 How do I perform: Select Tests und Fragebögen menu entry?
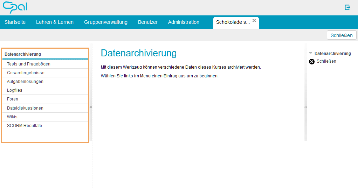[x=29, y=64]
